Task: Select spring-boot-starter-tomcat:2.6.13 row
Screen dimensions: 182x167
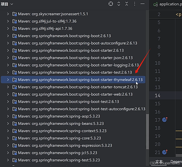Action: point(73,87)
